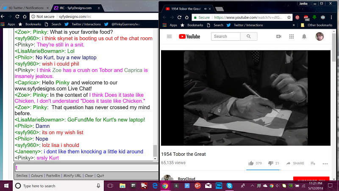
Task: Open RoryCloud channel link
Action: [x=186, y=179]
